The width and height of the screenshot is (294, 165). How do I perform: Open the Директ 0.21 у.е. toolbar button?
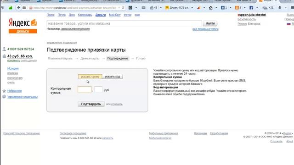tap(177, 8)
